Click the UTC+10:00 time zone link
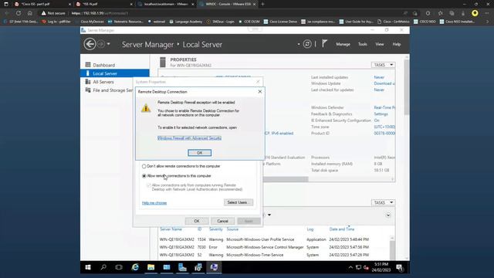The image size is (494, 278). [x=384, y=127]
